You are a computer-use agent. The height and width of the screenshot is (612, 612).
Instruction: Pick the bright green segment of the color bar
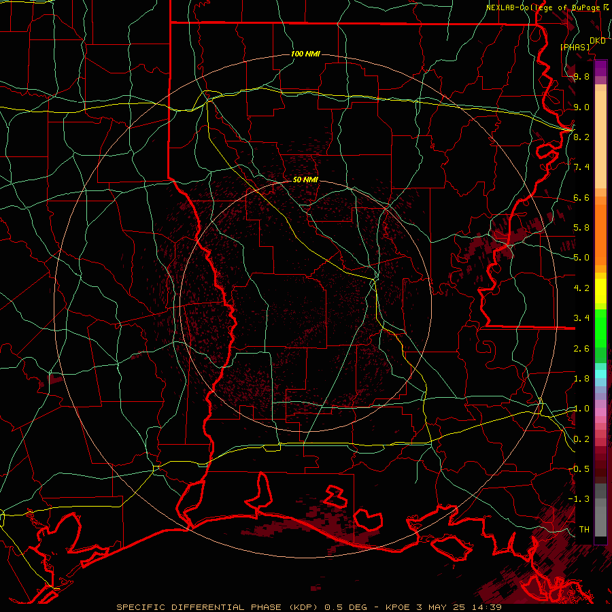[600, 328]
